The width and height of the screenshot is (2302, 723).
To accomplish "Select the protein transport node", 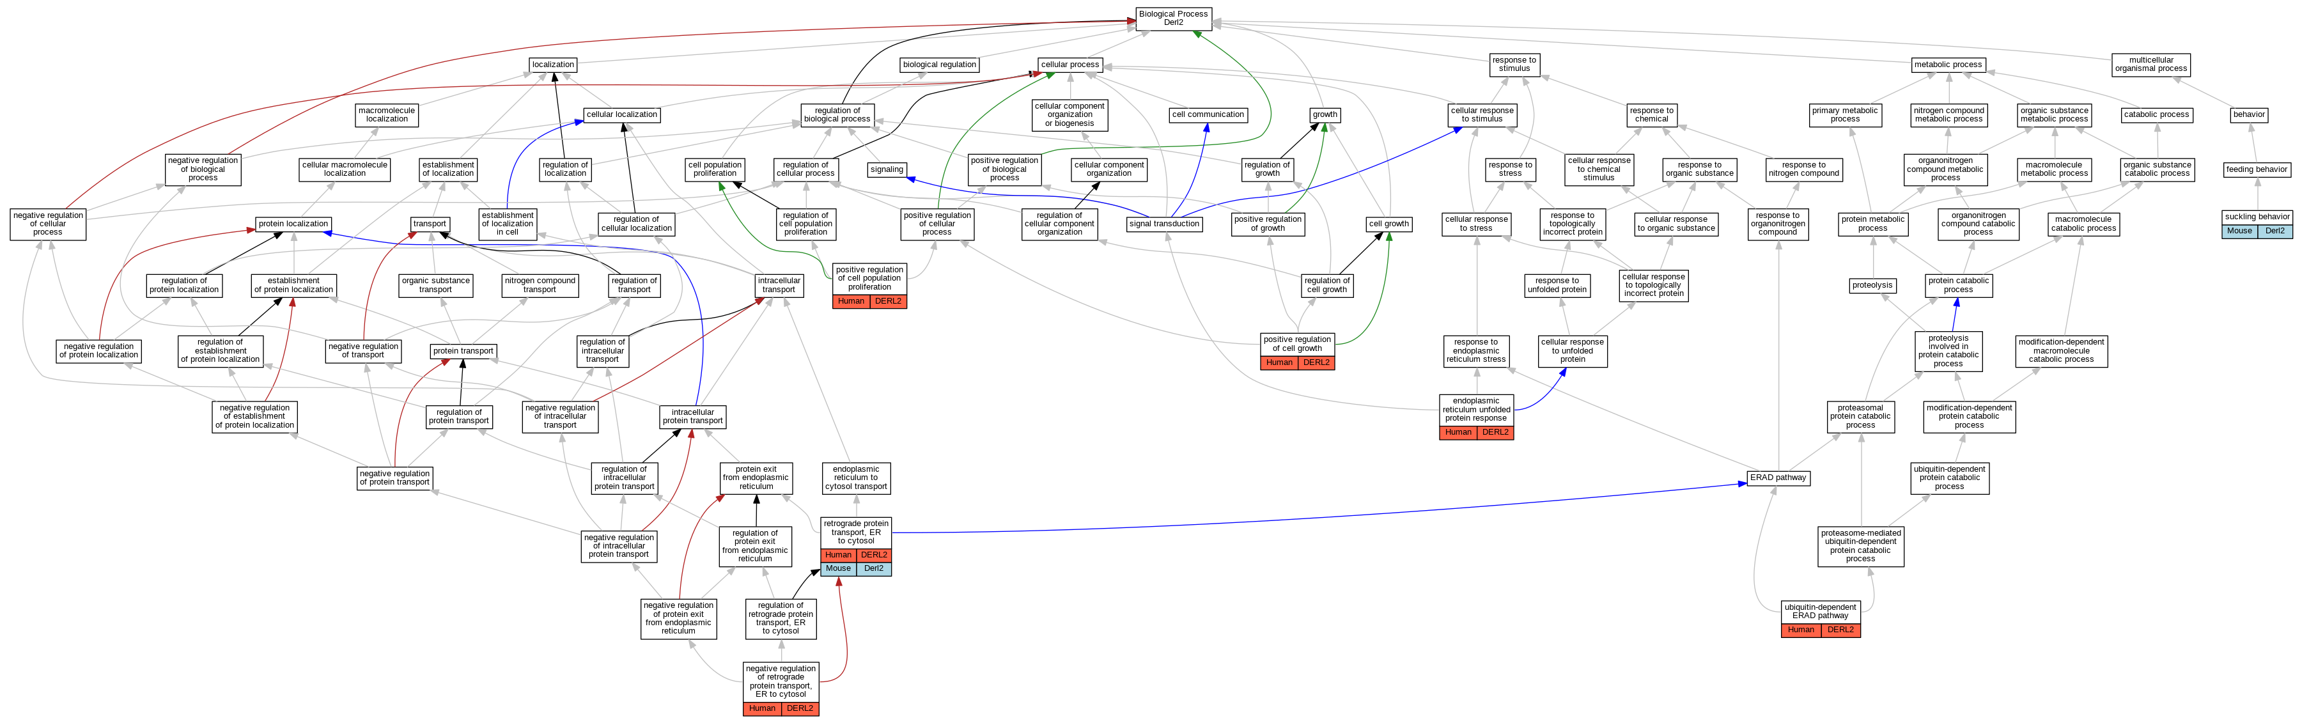I will pos(463,351).
